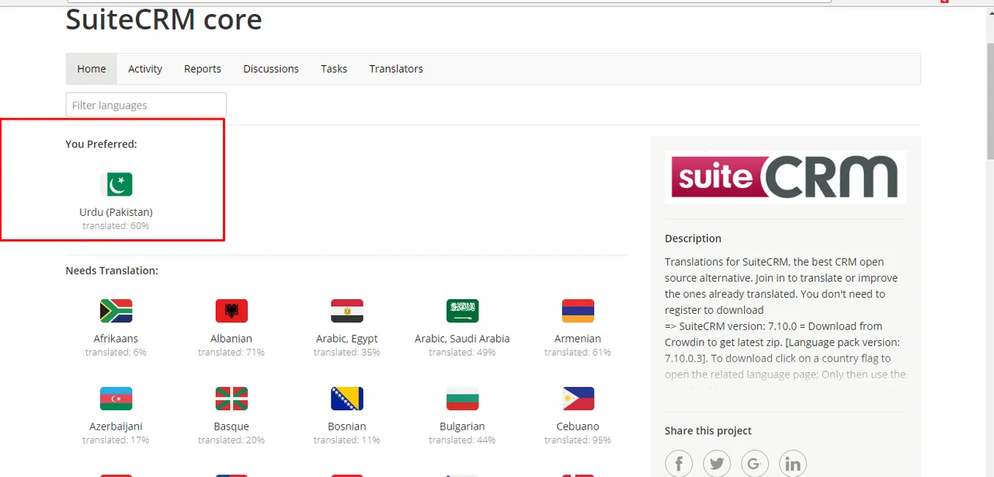The image size is (994, 477).
Task: Switch to the Activity tab
Action: coord(145,69)
